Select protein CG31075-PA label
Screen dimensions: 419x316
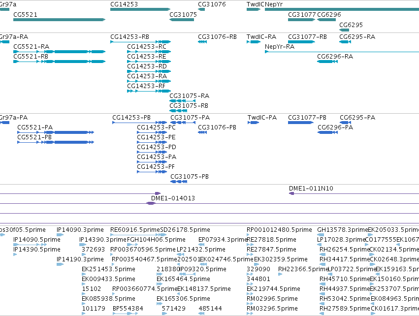click(x=190, y=118)
